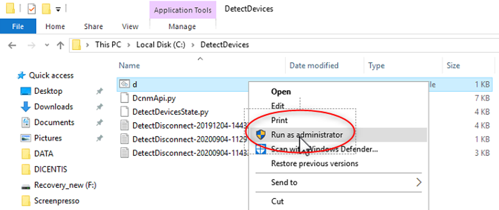Click Run as administrator in context menu
The width and height of the screenshot is (499, 210).
pyautogui.click(x=307, y=135)
